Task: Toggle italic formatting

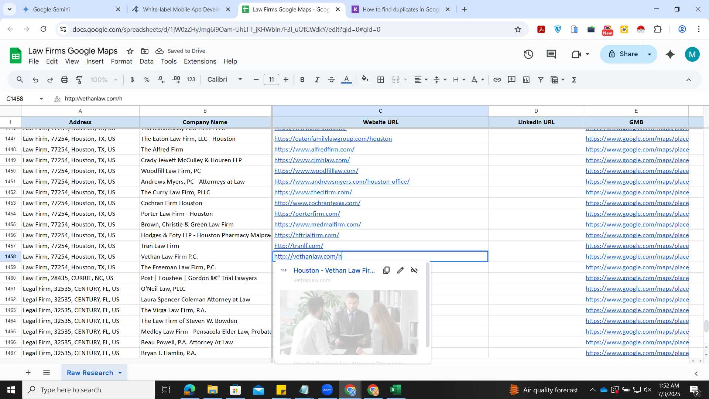Action: tap(317, 79)
